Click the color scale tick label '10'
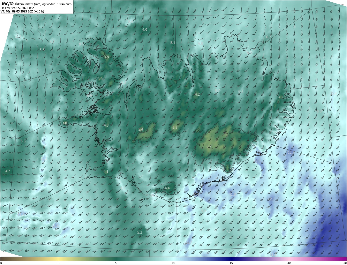Image resolution: width=347 pixels, height=265 pixels. pyautogui.click(x=173, y=263)
